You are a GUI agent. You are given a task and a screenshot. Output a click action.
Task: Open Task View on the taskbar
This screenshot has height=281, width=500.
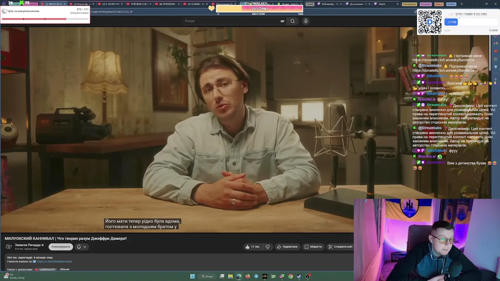tap(222, 276)
